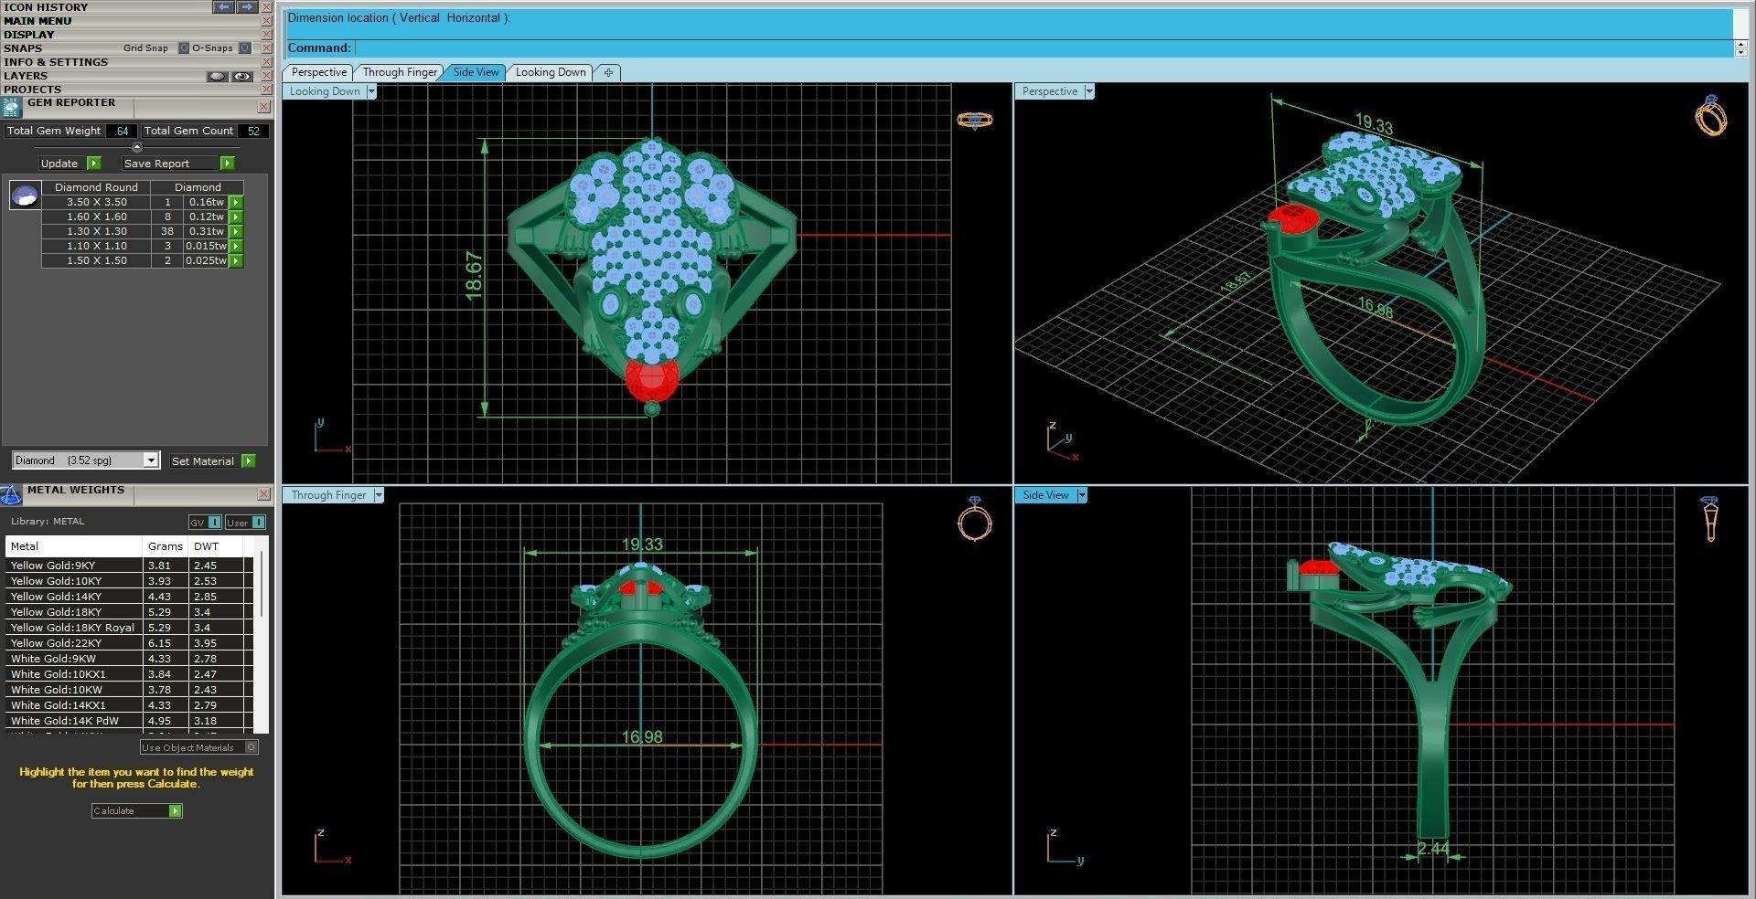Screen dimensions: 1756x899
Task: Open Looking Down viewport dropdown arrow
Action: pyautogui.click(x=371, y=91)
